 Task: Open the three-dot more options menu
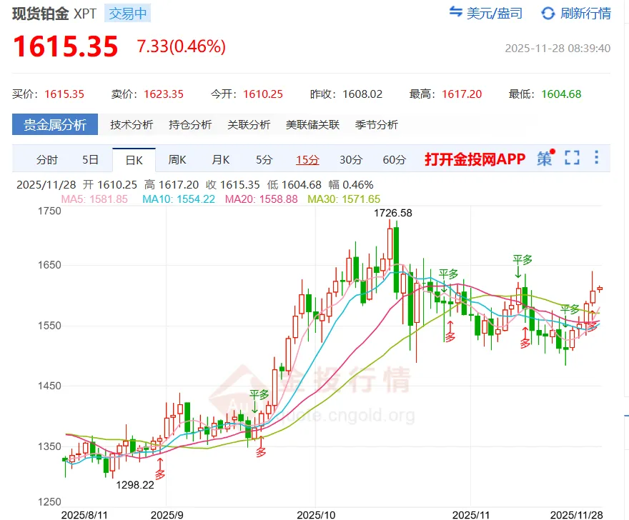tap(597, 157)
